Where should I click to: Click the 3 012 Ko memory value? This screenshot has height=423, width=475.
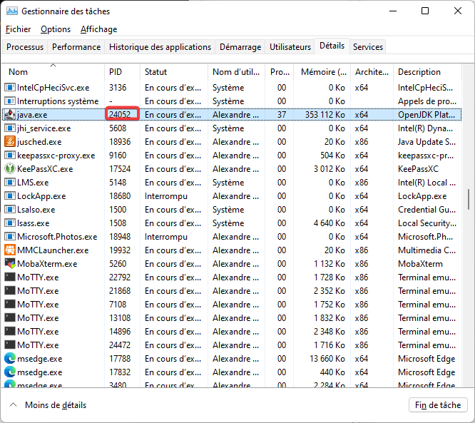point(330,168)
